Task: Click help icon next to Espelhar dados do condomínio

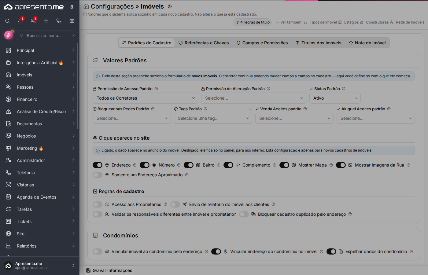Action: click(411, 251)
